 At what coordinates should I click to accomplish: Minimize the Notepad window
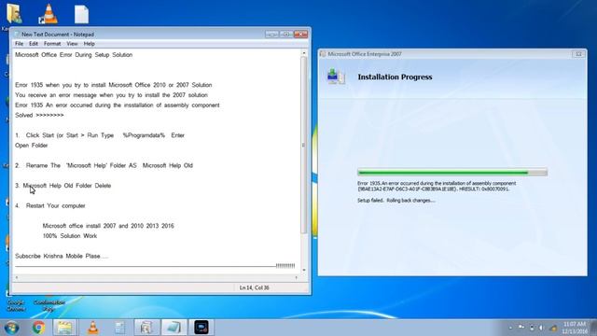tap(271, 35)
